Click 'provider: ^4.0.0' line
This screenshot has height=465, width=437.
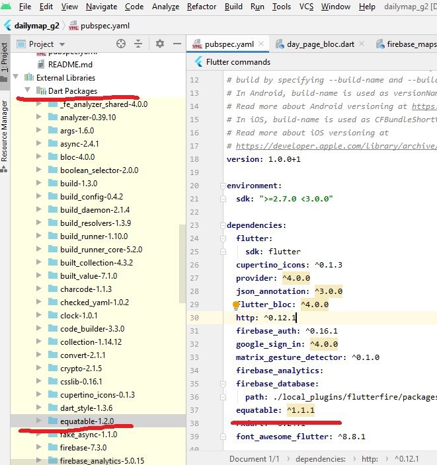[x=273, y=278]
